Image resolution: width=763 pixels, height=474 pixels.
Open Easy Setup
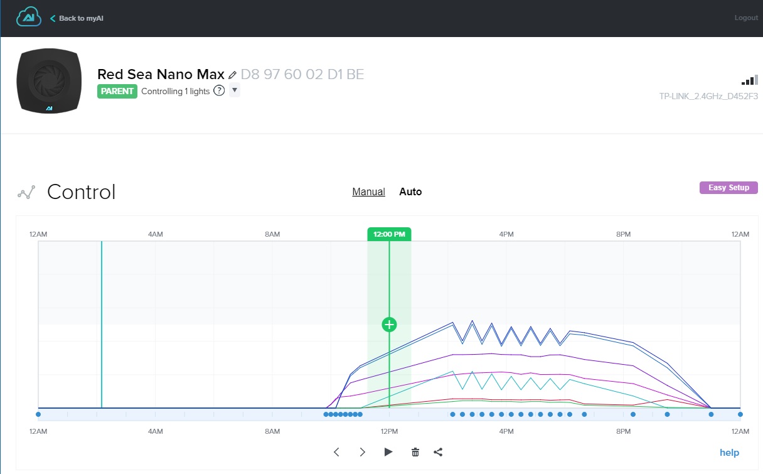pyautogui.click(x=728, y=188)
